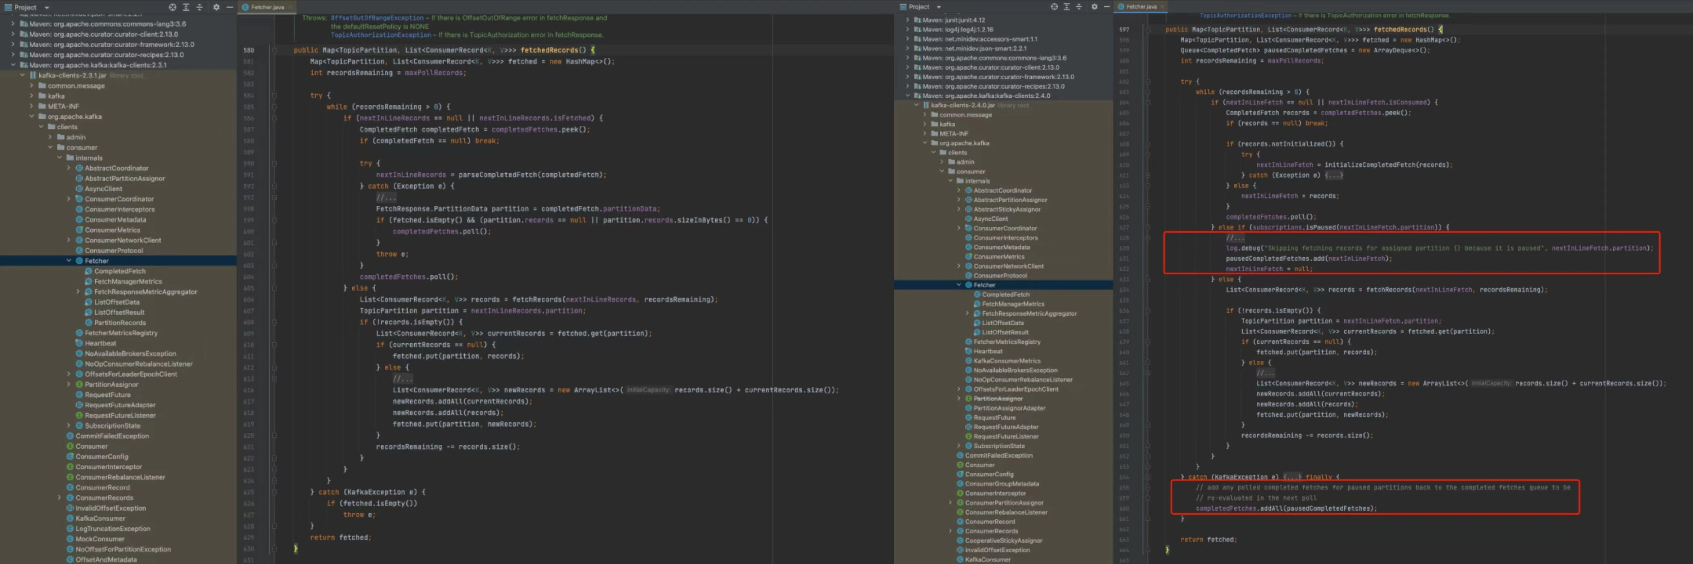Click locate-file crosshair icon beside kafka-clients 2.3.1 tree
This screenshot has height=564, width=1693.
pos(172,7)
